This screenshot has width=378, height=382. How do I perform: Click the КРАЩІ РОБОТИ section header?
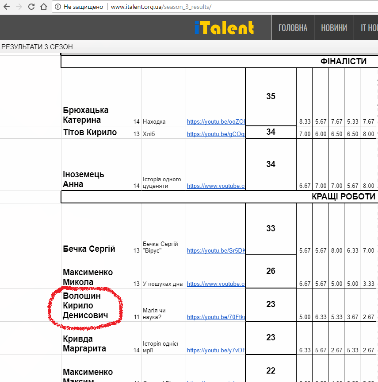(343, 196)
